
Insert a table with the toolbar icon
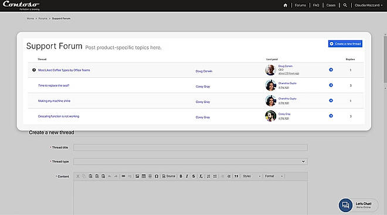(x=144, y=176)
